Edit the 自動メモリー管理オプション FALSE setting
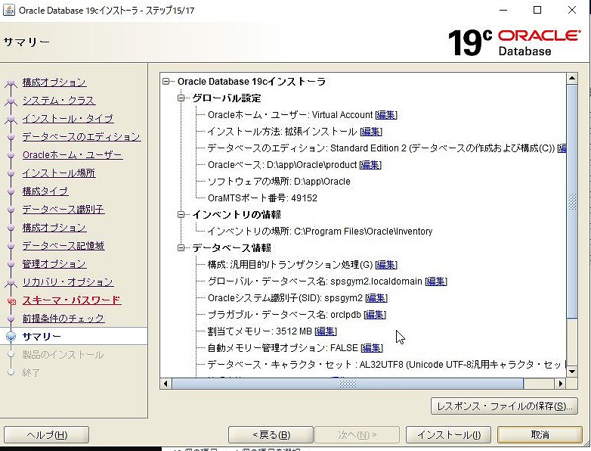 [x=372, y=347]
